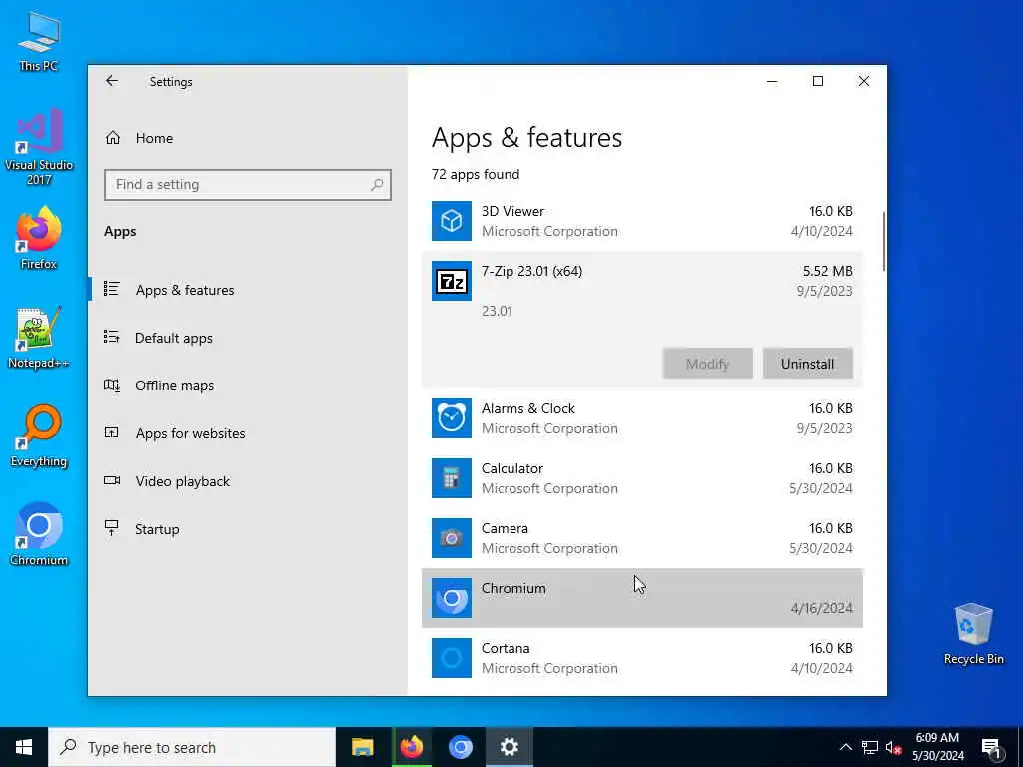Click the Startup sidebar icon

[112, 528]
